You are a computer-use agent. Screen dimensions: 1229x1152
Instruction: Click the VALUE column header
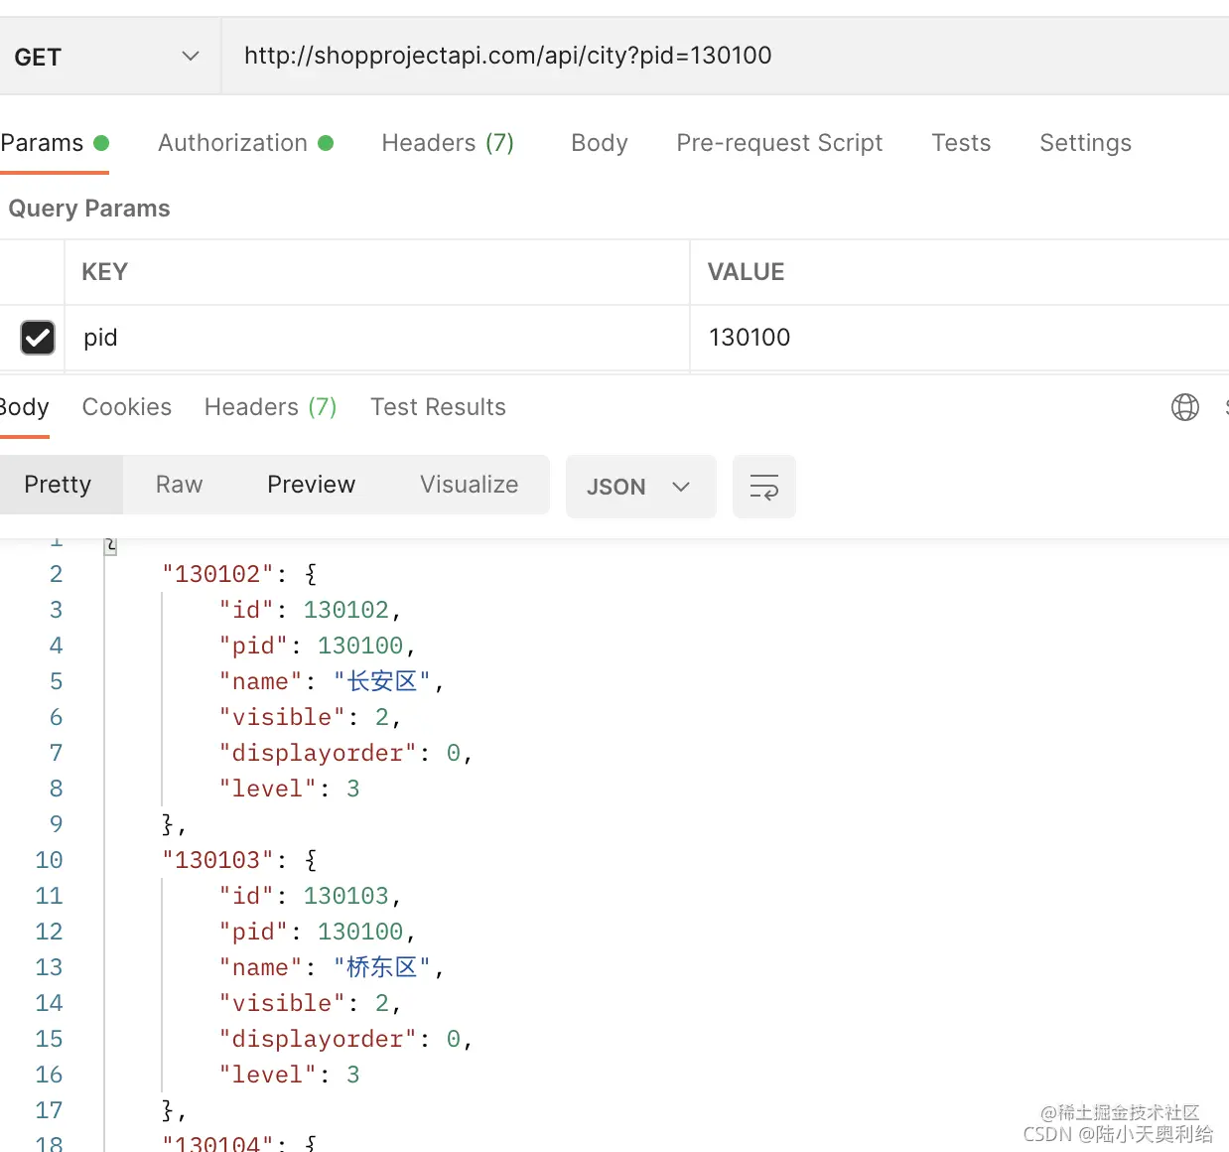[746, 272]
